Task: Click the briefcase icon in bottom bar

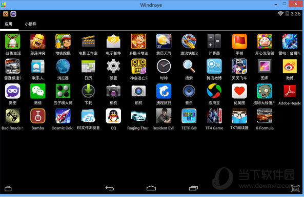Action: [x=8, y=188]
